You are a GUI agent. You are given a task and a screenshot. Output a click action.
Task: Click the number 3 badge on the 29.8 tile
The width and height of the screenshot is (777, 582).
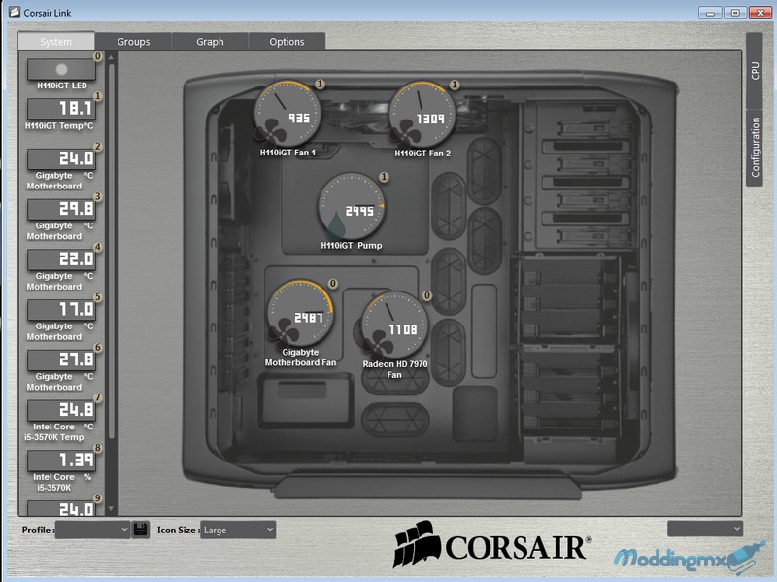tap(98, 197)
